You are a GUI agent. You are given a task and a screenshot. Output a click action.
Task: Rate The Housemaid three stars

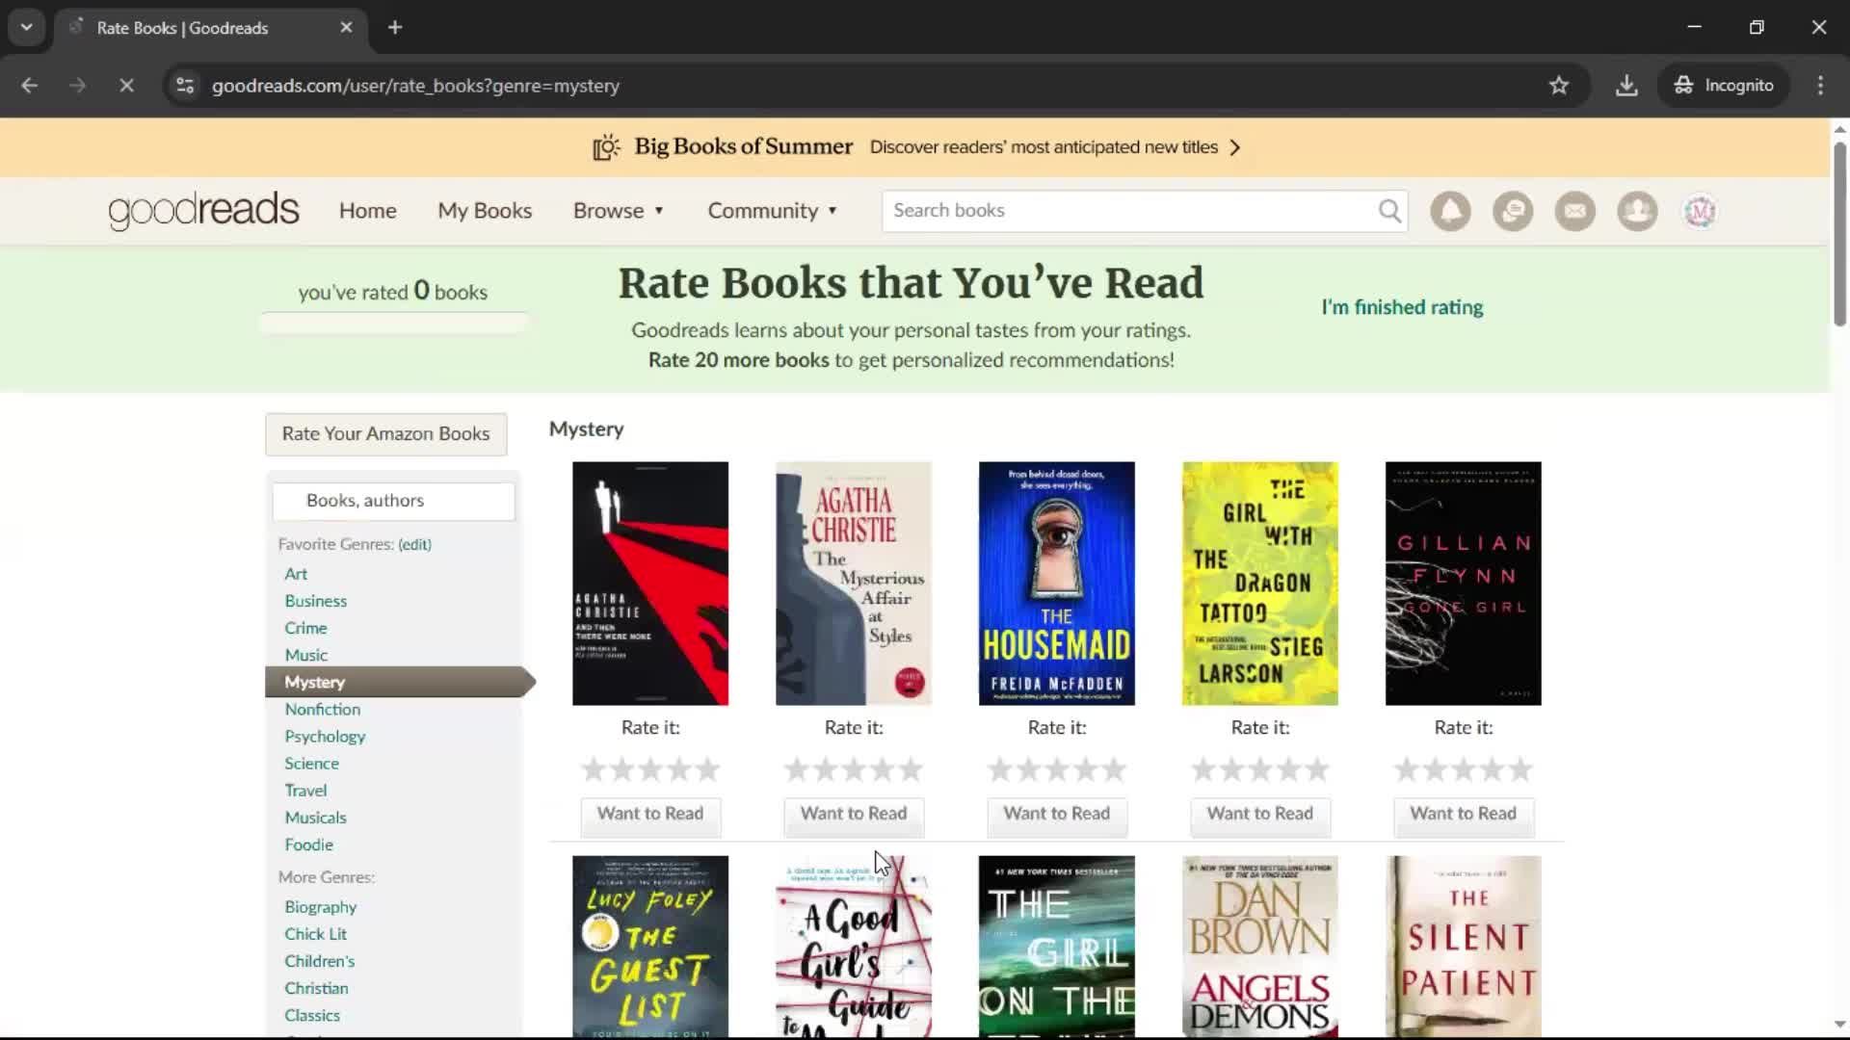[1057, 770]
